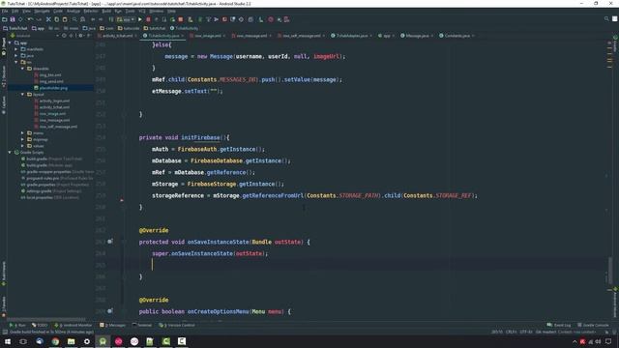Expand the values folder node
Image resolution: width=619 pixels, height=348 pixels.
pyautogui.click(x=22, y=146)
